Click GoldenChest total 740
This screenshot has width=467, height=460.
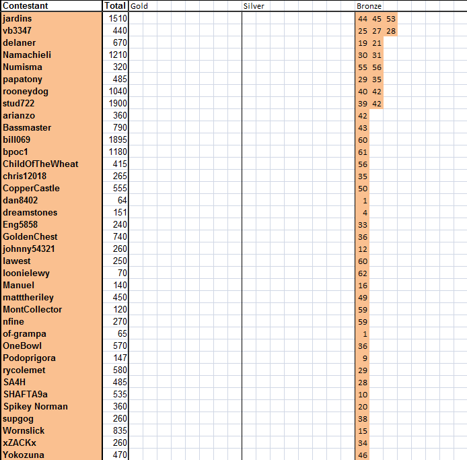[115, 236]
